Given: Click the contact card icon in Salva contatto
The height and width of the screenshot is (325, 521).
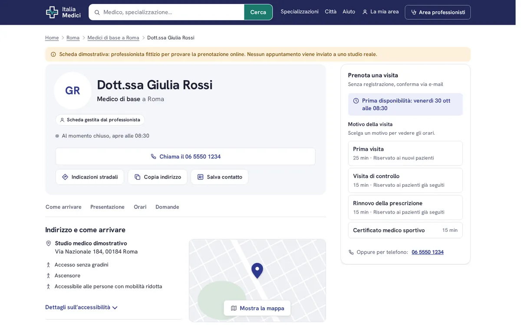Looking at the screenshot, I should (x=200, y=177).
